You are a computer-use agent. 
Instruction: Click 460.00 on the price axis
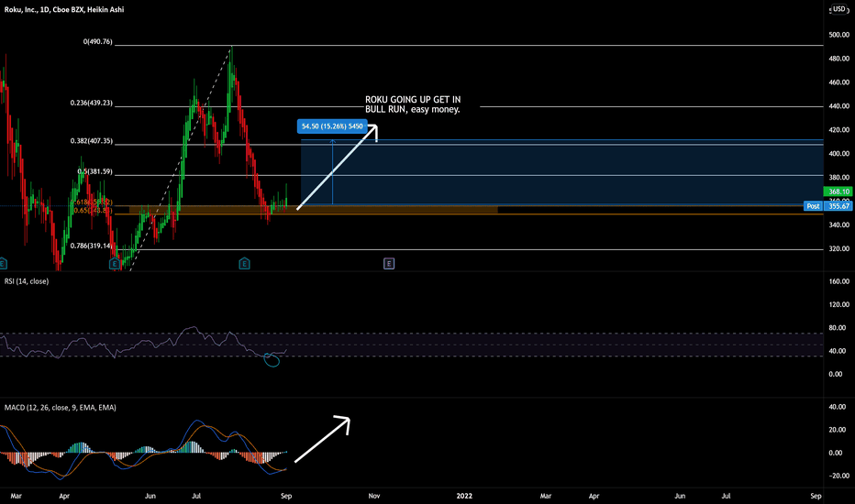coord(839,82)
